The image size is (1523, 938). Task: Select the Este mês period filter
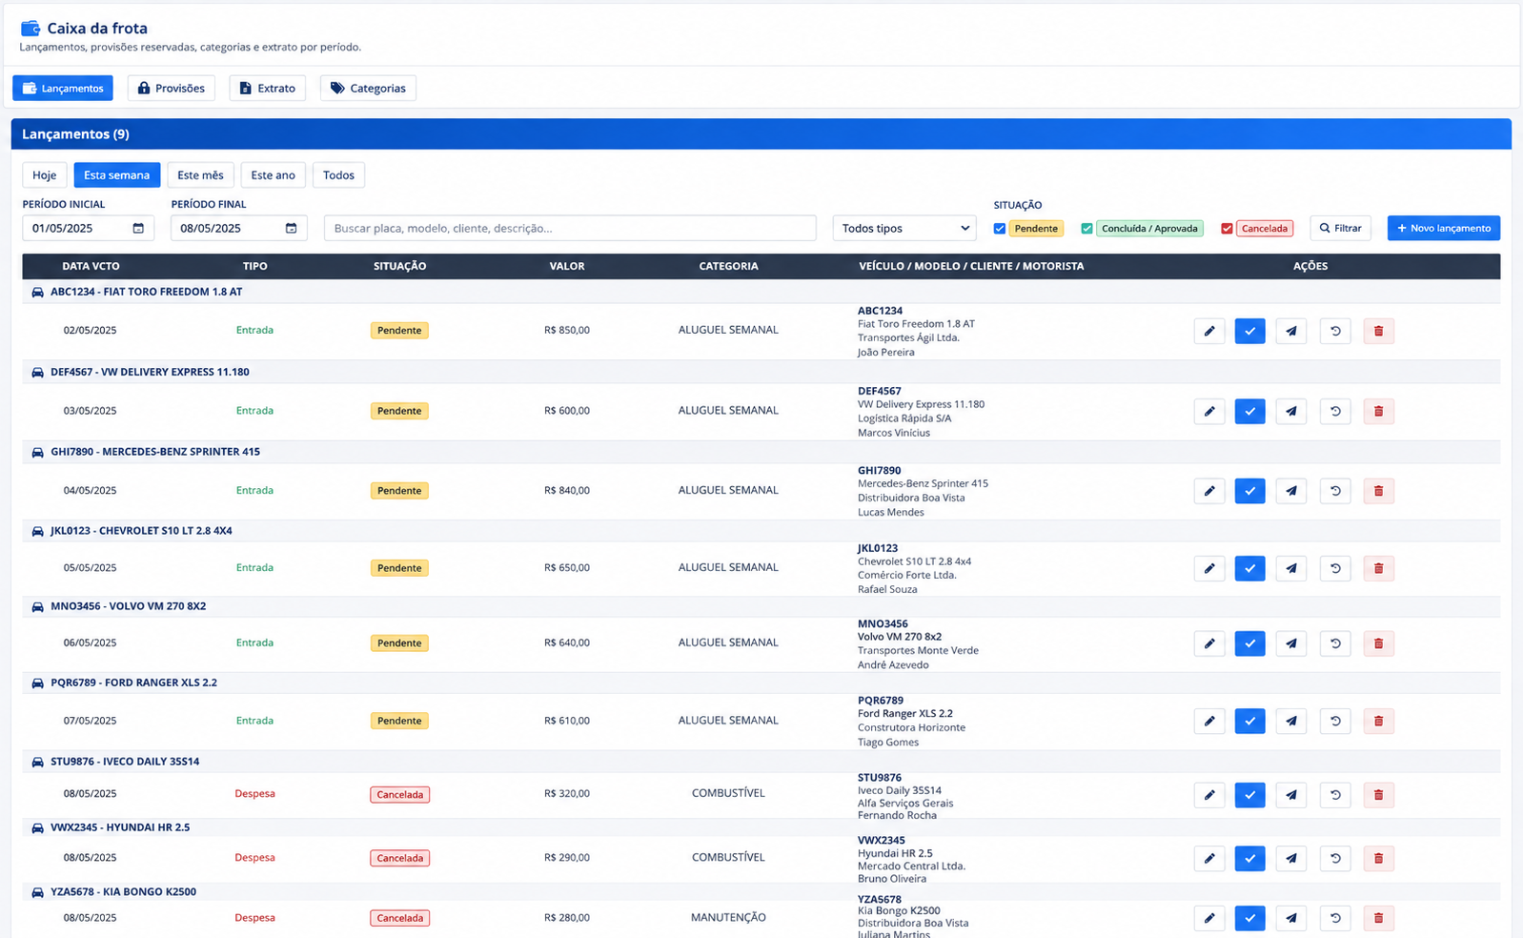click(x=200, y=175)
